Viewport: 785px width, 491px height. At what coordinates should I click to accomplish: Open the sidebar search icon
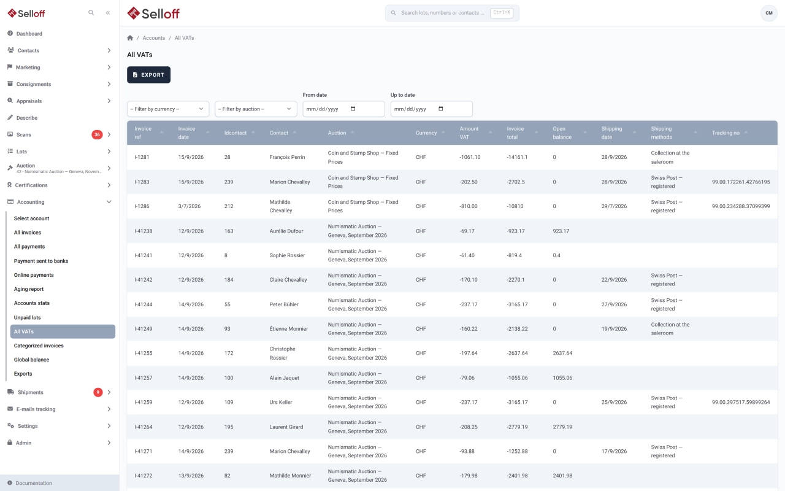91,12
